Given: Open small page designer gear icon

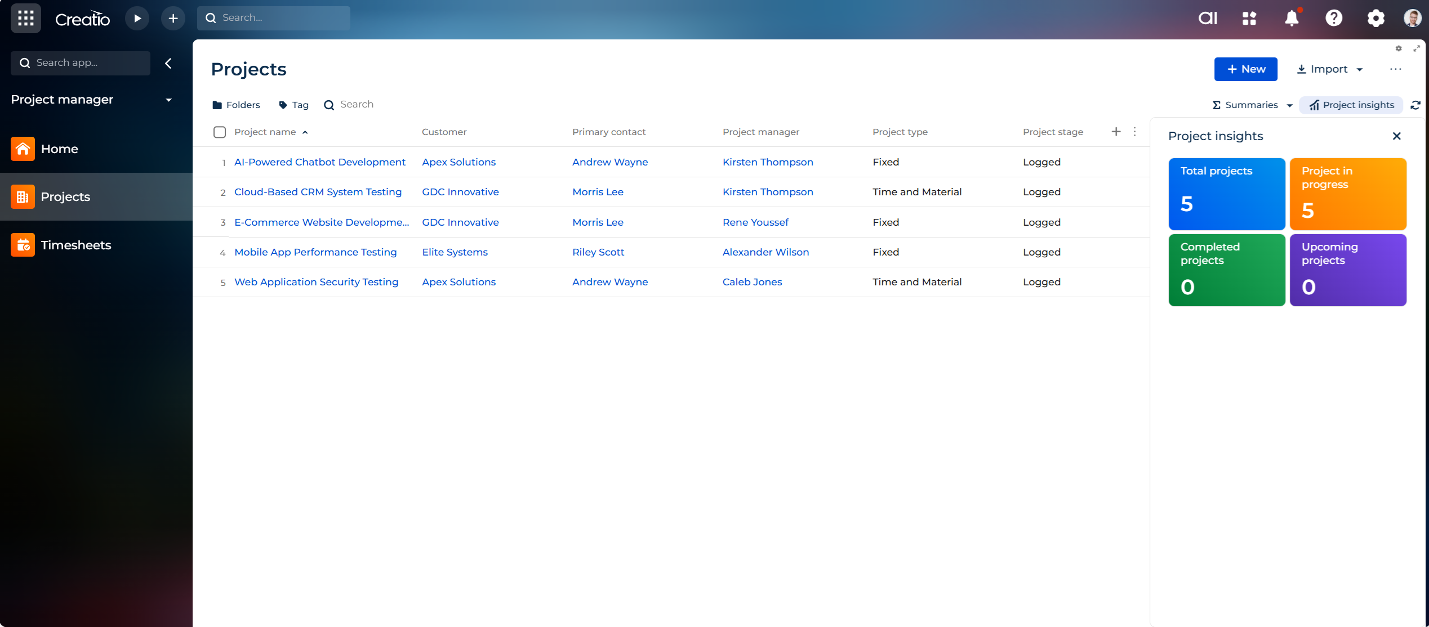Looking at the screenshot, I should point(1399,48).
